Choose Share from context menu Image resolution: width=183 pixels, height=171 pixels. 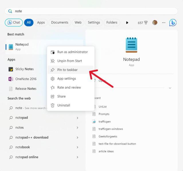(x=71, y=96)
